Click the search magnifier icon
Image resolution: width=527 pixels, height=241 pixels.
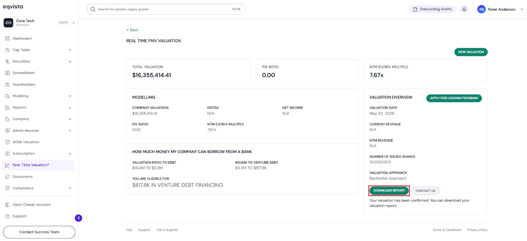pos(93,10)
